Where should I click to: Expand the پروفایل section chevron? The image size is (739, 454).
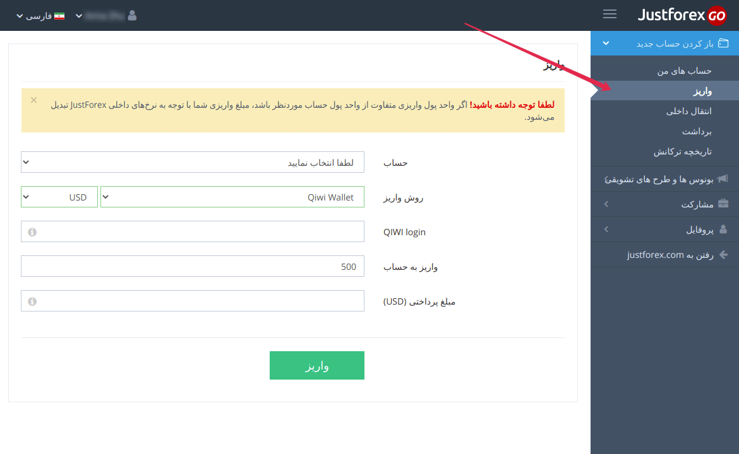(606, 230)
